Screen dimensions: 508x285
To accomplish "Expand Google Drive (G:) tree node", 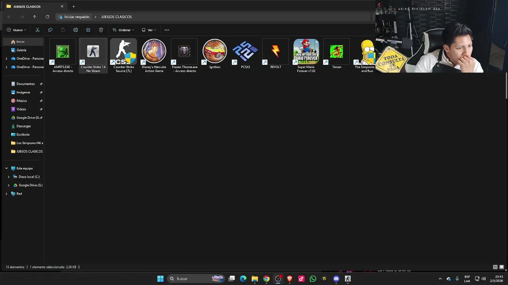I will [x=9, y=185].
